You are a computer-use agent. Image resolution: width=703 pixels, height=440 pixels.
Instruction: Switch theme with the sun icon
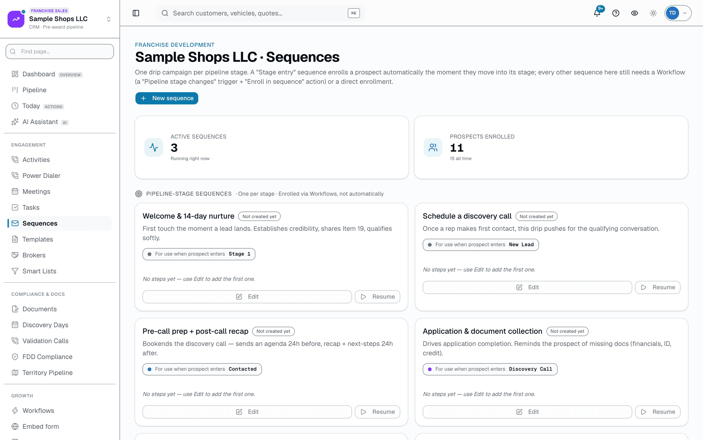653,13
